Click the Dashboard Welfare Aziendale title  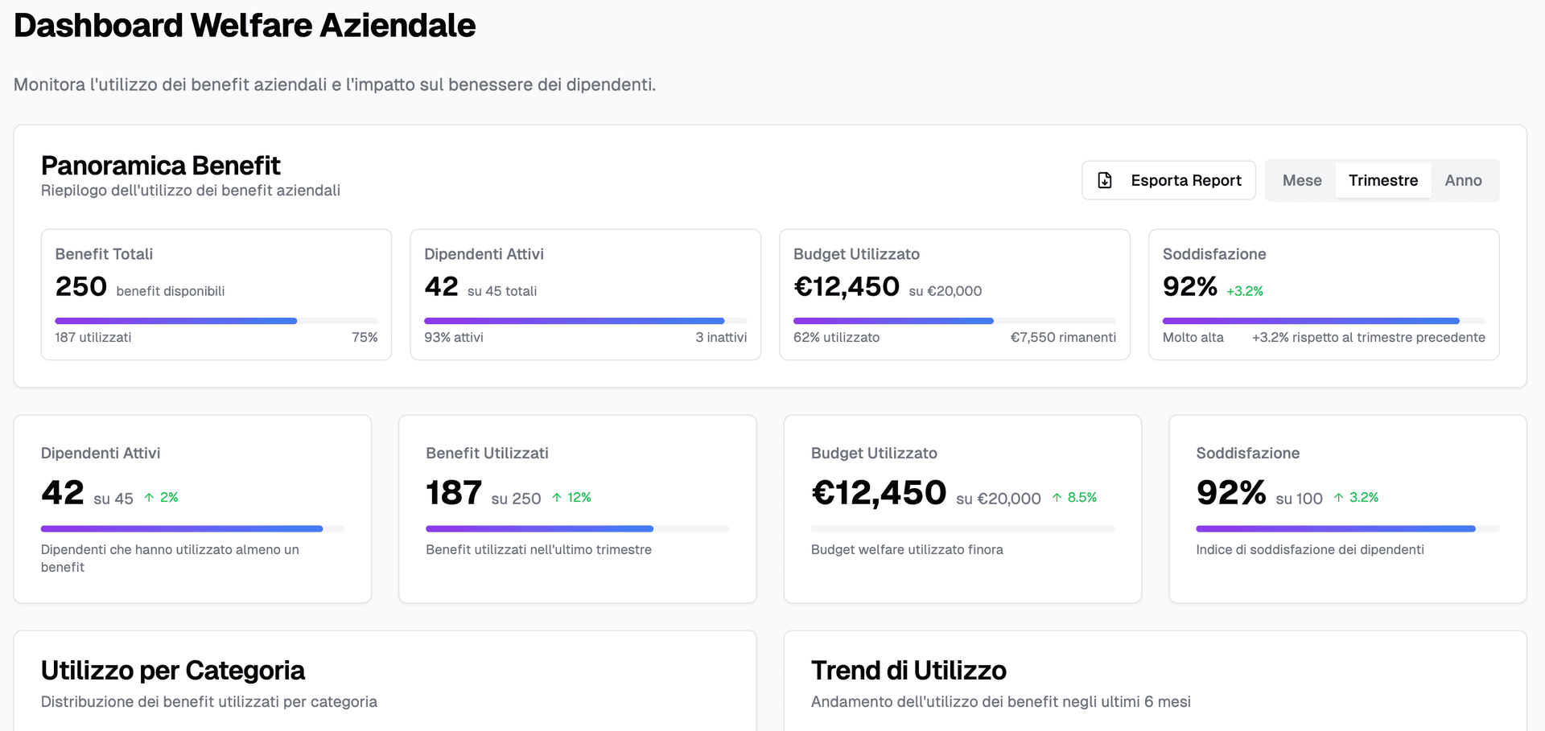(244, 25)
